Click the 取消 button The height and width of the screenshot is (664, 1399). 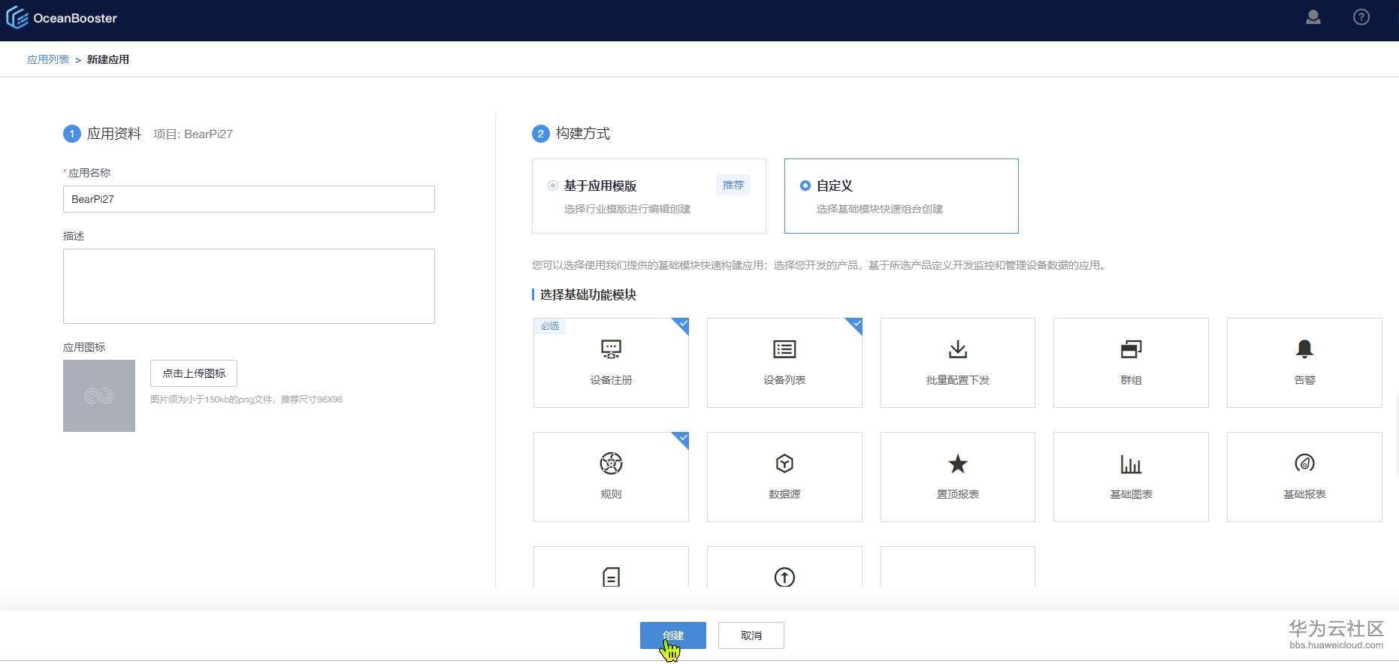pos(751,635)
